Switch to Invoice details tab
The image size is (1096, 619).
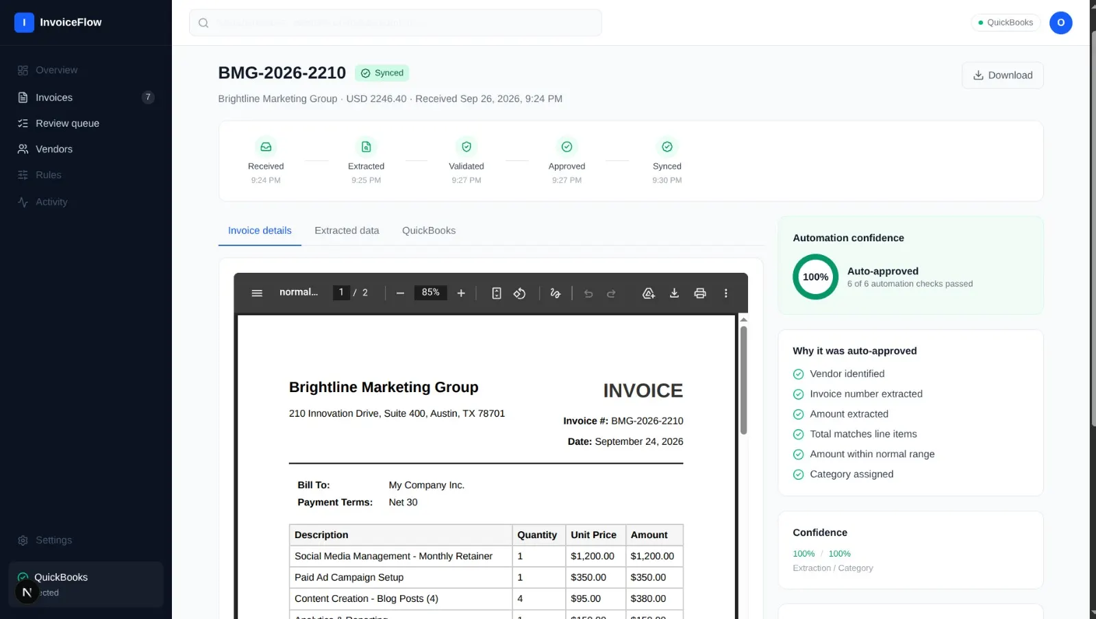(x=260, y=231)
